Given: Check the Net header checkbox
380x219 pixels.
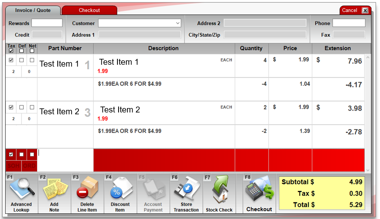Looking at the screenshot, I should [32, 51].
